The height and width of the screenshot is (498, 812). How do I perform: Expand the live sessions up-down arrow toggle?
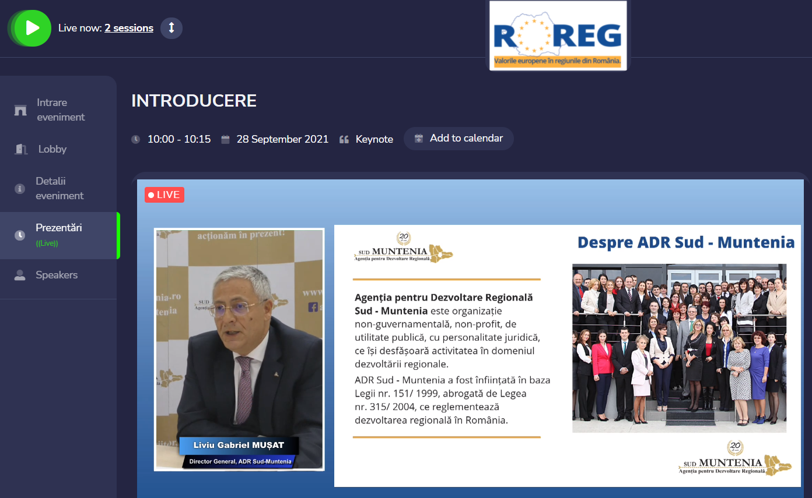click(171, 28)
